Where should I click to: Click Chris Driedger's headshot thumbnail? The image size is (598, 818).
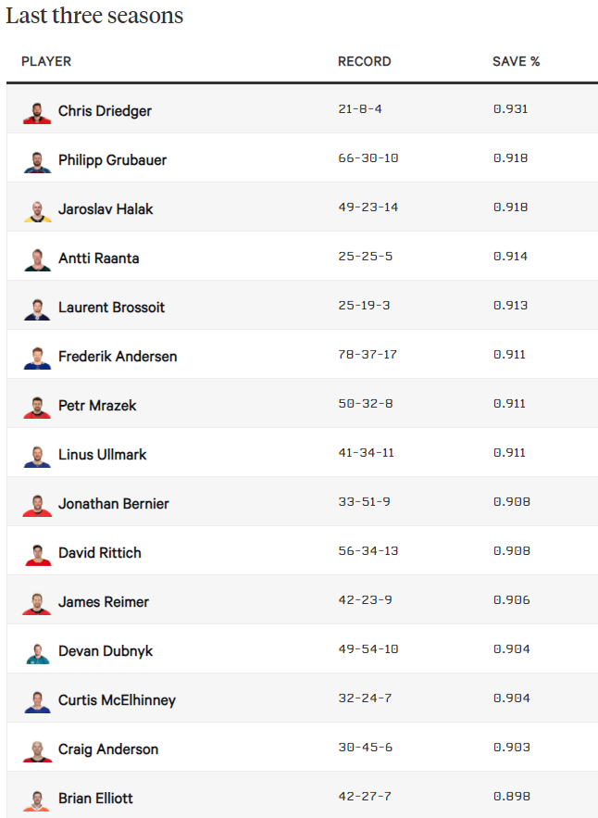click(37, 113)
